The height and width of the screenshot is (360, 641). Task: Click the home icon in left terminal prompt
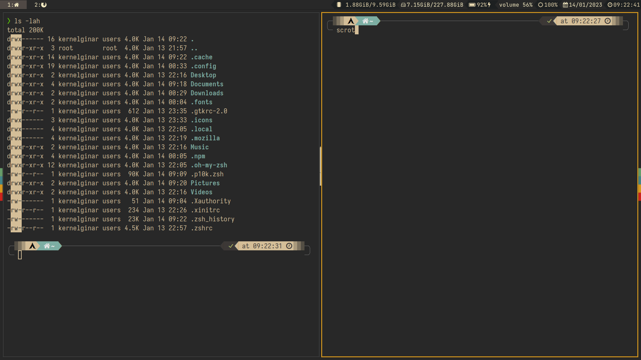(47, 246)
